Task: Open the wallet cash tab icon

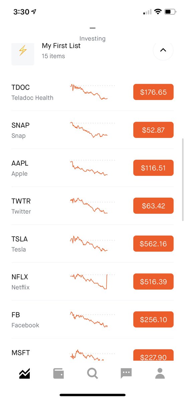Action: [x=58, y=373]
